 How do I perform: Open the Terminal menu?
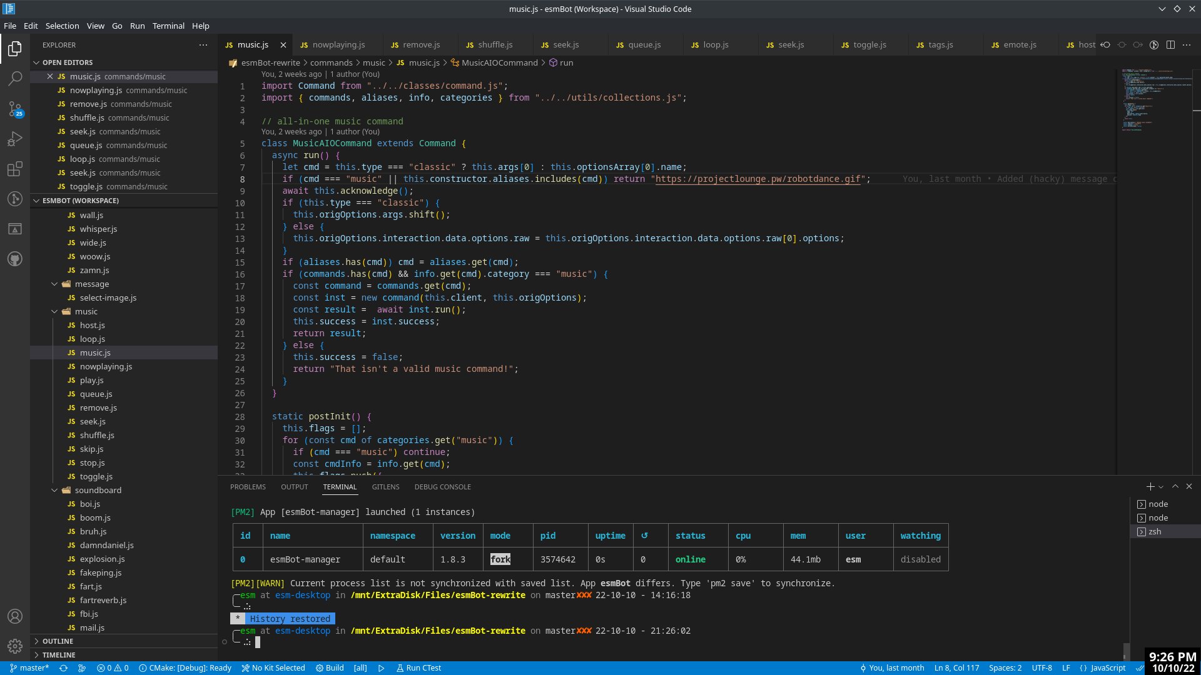click(168, 26)
